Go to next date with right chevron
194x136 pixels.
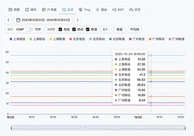(x=78, y=20)
